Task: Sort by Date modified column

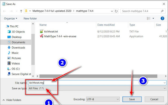Action: pyautogui.click(x=106, y=25)
